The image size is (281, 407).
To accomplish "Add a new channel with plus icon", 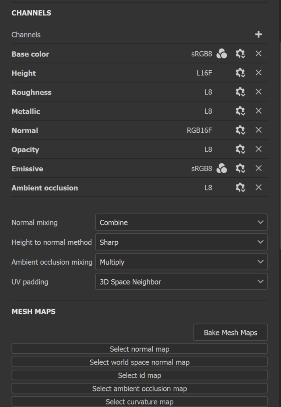I will tap(258, 35).
